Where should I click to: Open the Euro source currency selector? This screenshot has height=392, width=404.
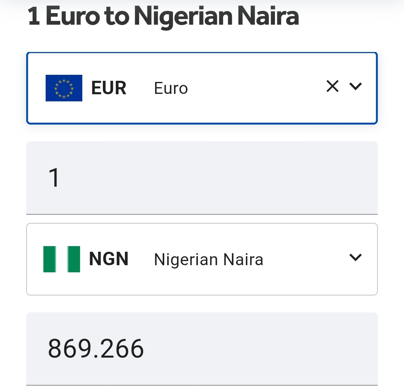(x=202, y=88)
